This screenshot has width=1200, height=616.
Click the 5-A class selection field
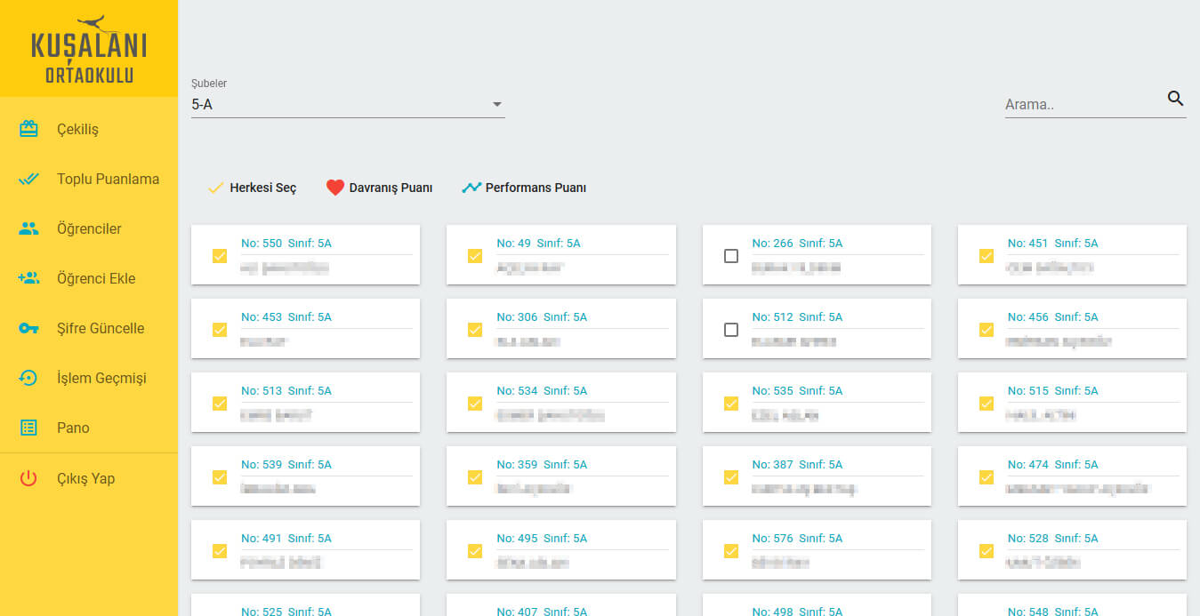tap(338, 105)
